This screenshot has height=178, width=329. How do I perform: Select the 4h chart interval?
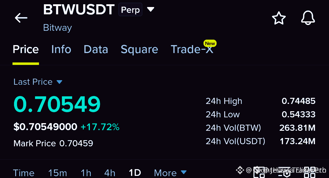pos(110,173)
